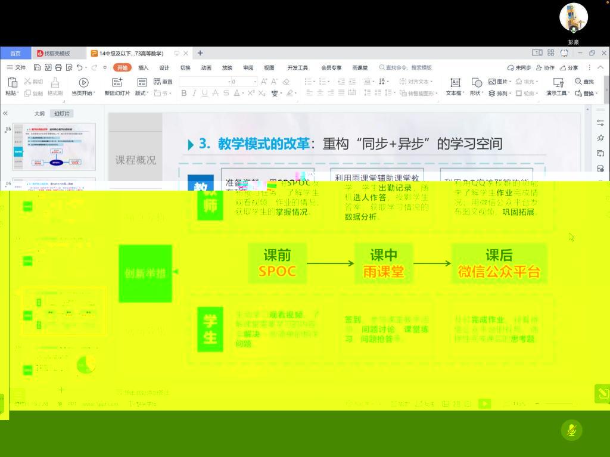Image resolution: width=610 pixels, height=457 pixels.
Task: Open the 查找 find tool
Action: 584,82
